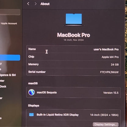Click the user's MacBook Pro name field
The width and height of the screenshot is (127, 127).
(106, 49)
